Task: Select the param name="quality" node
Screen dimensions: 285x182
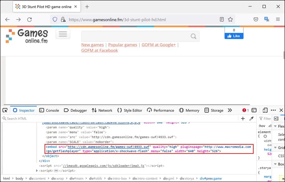Action: 78,127
